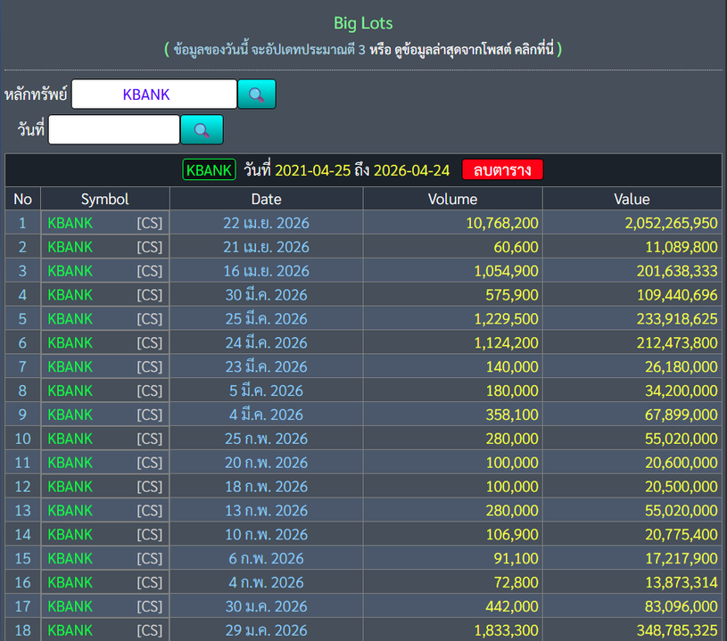Select date 24 มี.ค. 2026
Screen dimensions: 727x641
point(266,343)
